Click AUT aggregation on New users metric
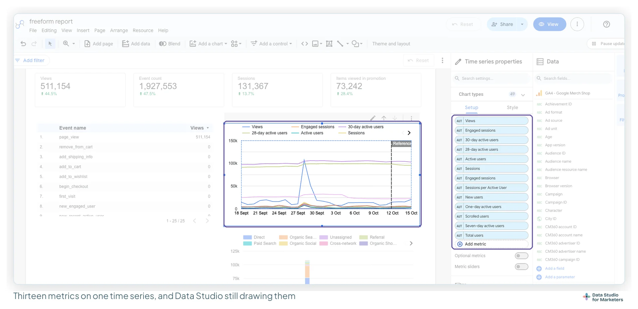The height and width of the screenshot is (309, 638). [459, 197]
